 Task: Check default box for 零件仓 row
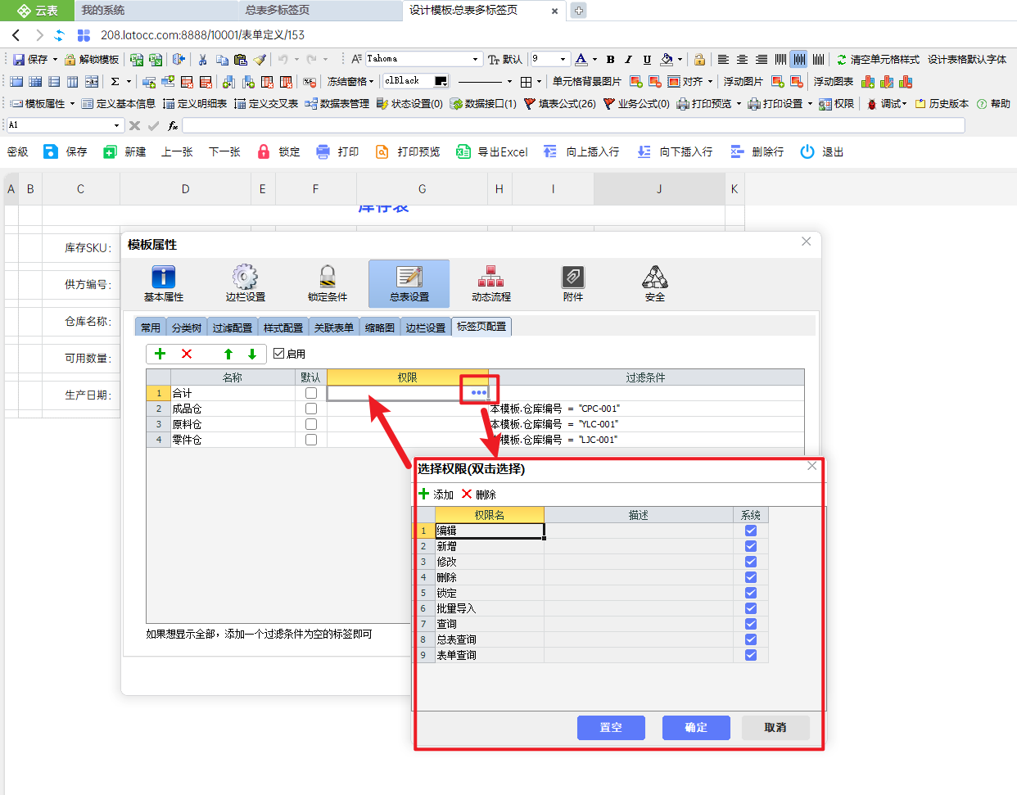pyautogui.click(x=311, y=440)
